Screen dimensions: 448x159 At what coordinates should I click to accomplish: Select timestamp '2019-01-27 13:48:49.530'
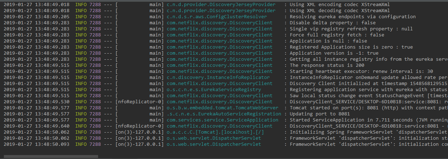click(x=36, y=102)
